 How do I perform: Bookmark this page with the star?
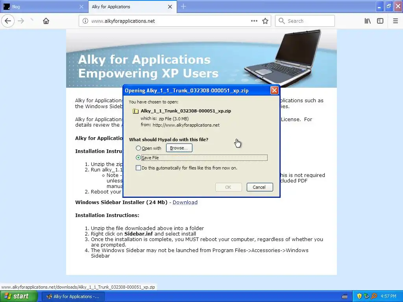[x=265, y=21]
